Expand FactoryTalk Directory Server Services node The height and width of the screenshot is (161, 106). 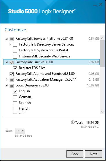(x=10, y=44)
